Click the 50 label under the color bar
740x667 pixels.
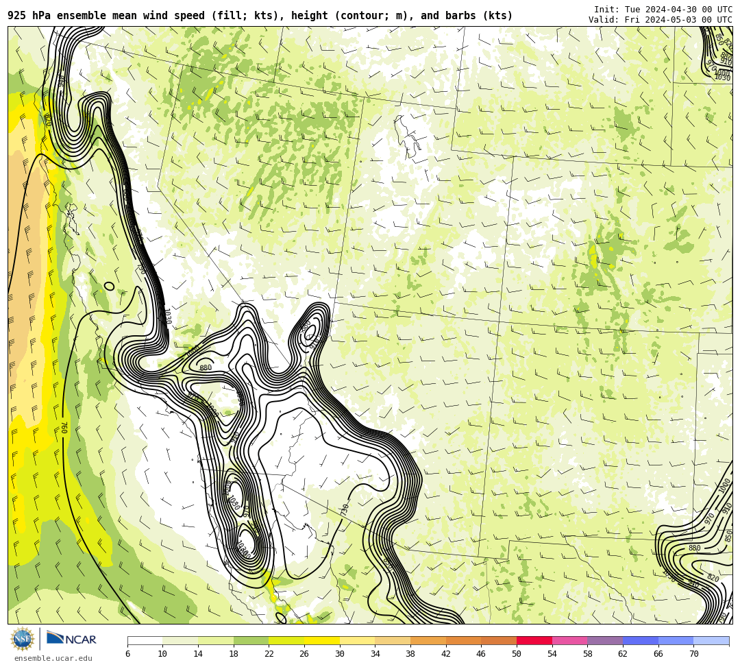517,654
